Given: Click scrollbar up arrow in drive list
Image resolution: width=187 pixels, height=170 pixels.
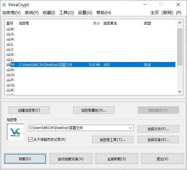Looking at the screenshot, I should point(180,23).
